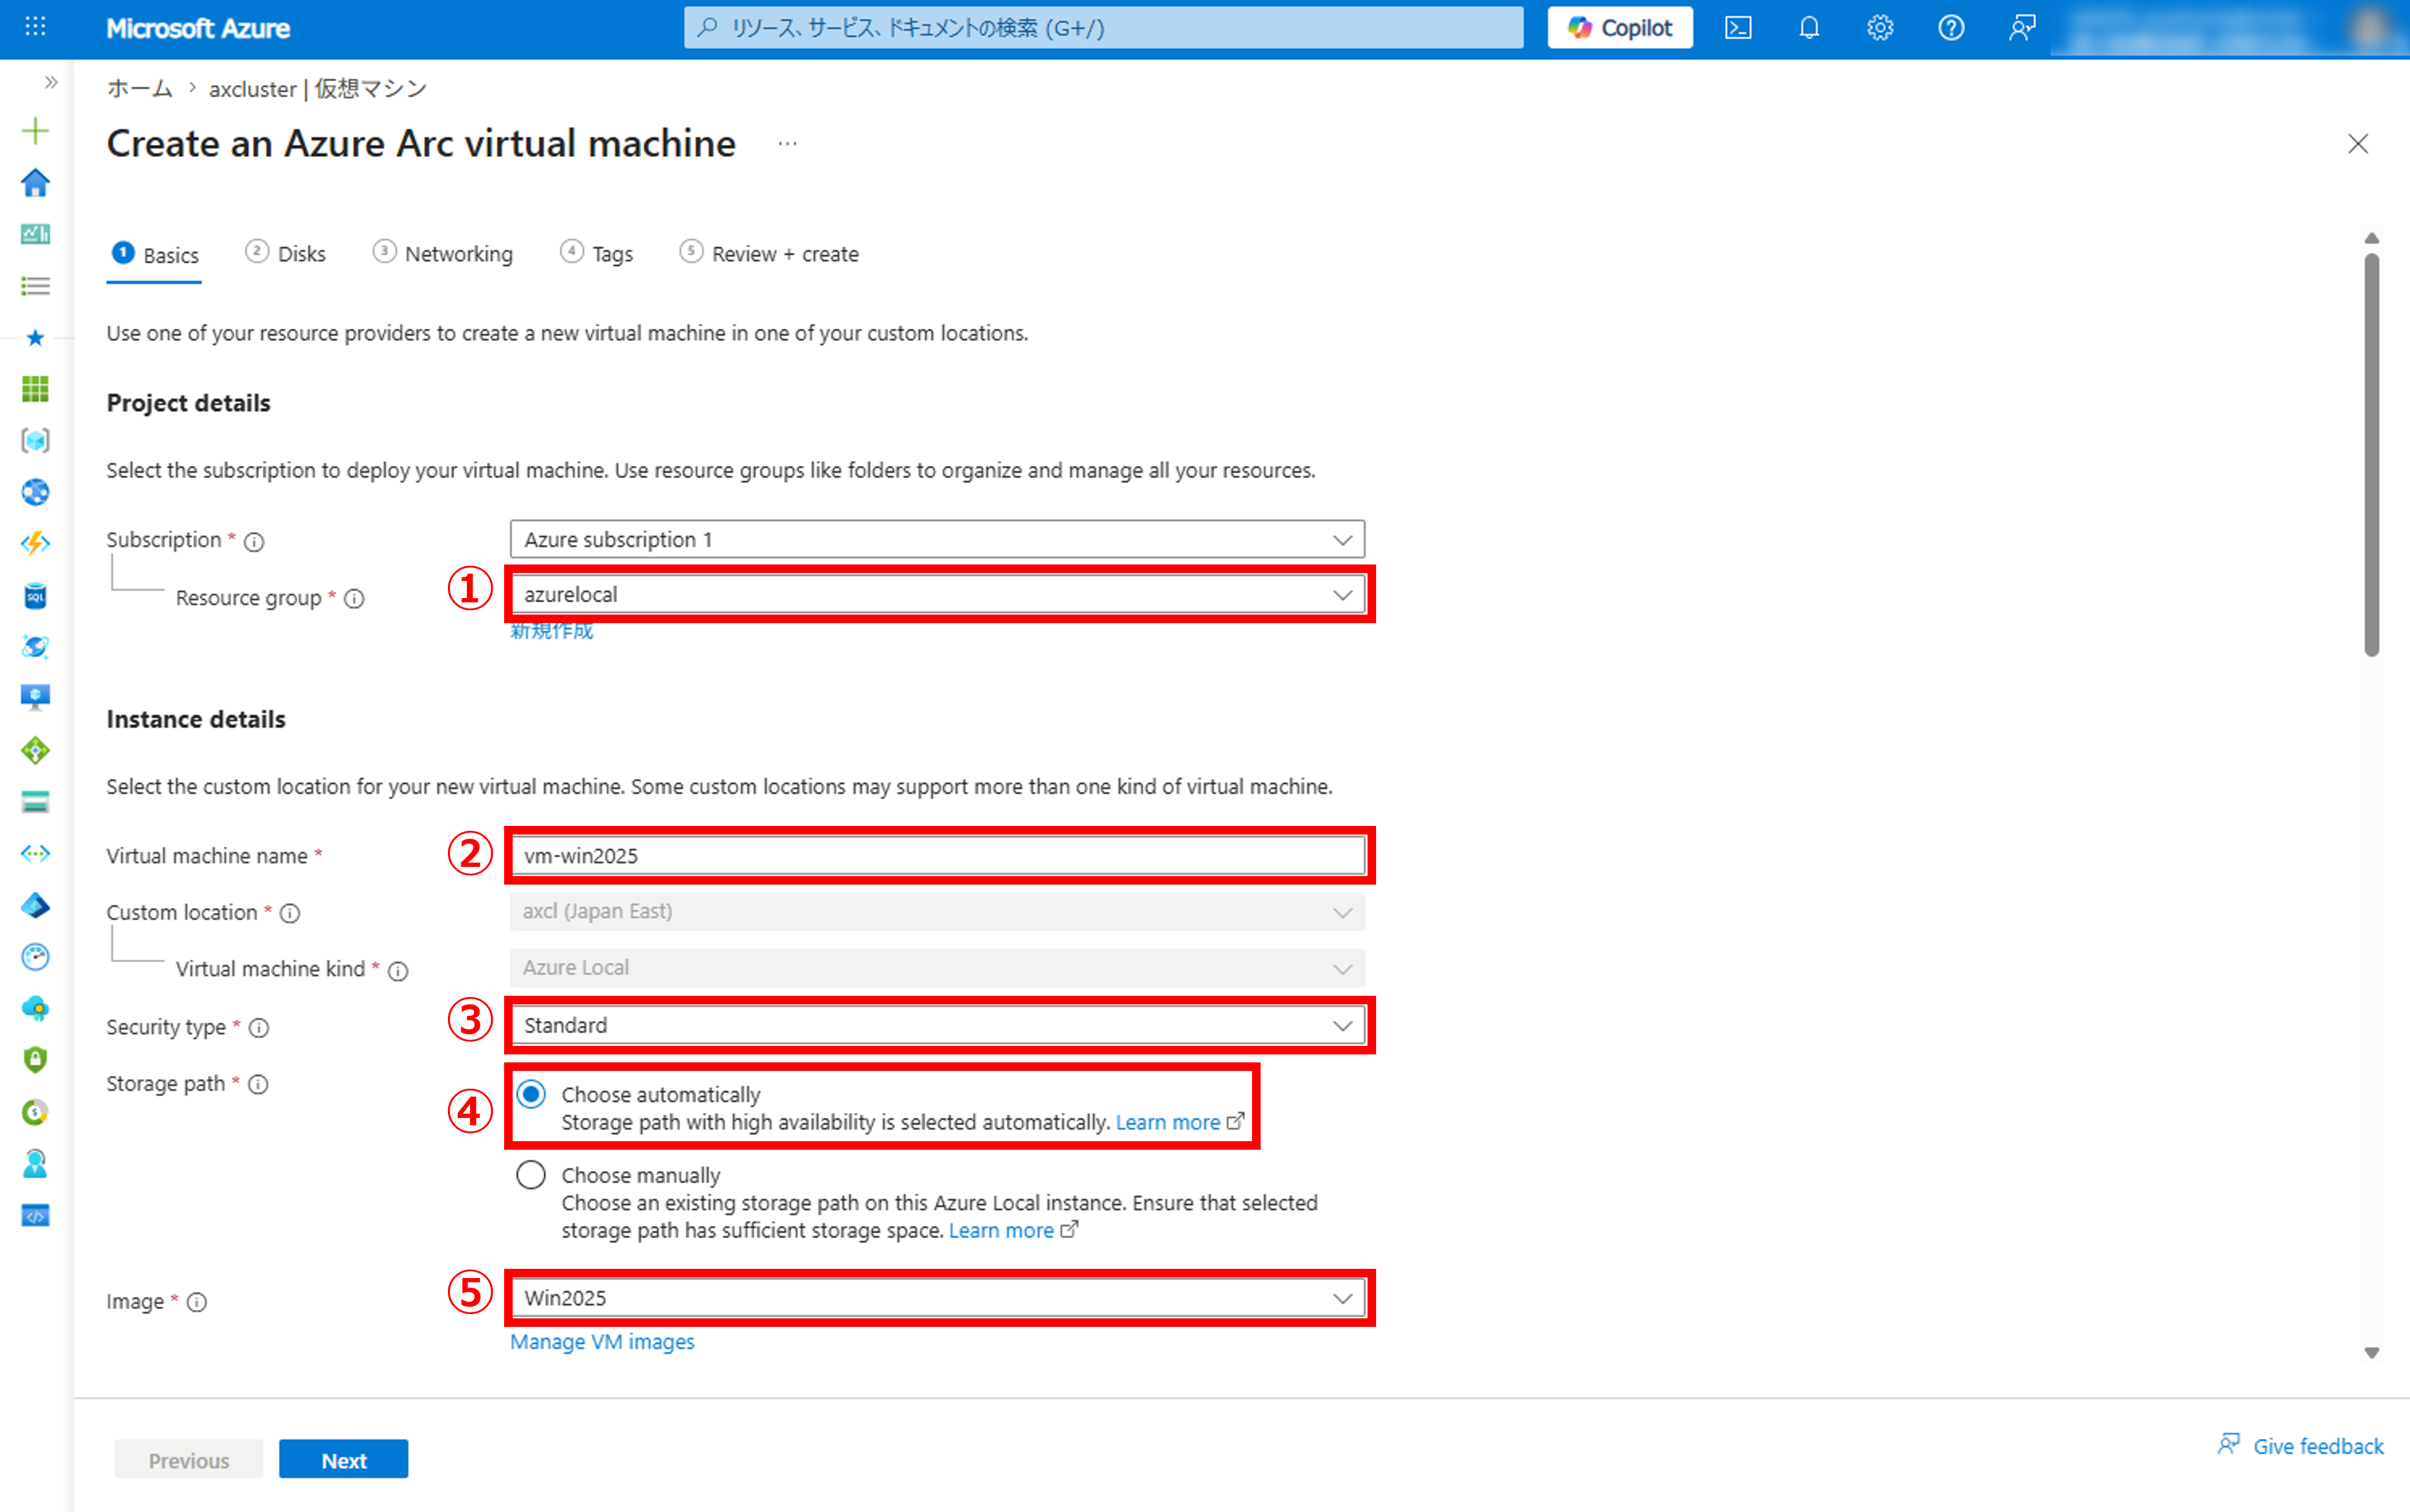Switch to the Tags tab
Screen dimensions: 2410x1512
pos(597,254)
